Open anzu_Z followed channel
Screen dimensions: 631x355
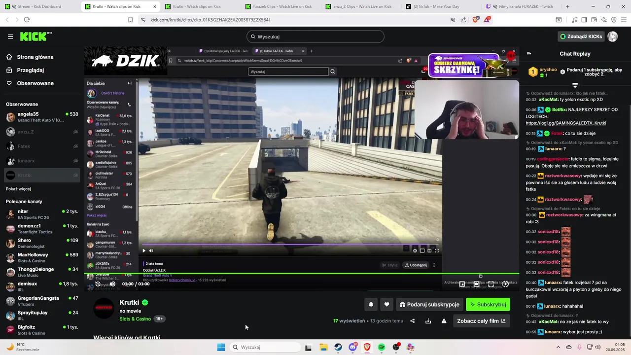42,132
